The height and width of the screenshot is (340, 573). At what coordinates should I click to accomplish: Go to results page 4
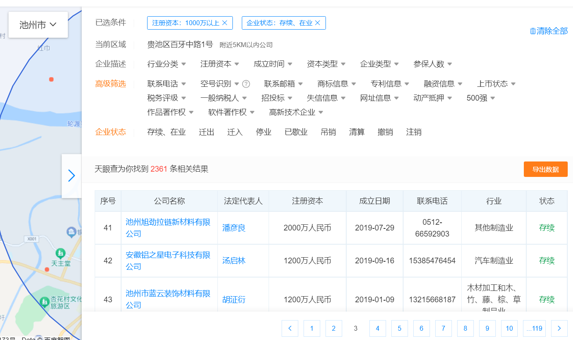point(378,328)
